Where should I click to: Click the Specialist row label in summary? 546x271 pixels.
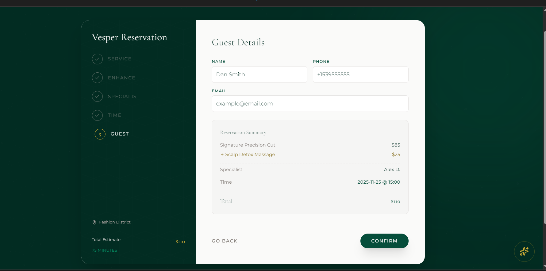tap(231, 170)
